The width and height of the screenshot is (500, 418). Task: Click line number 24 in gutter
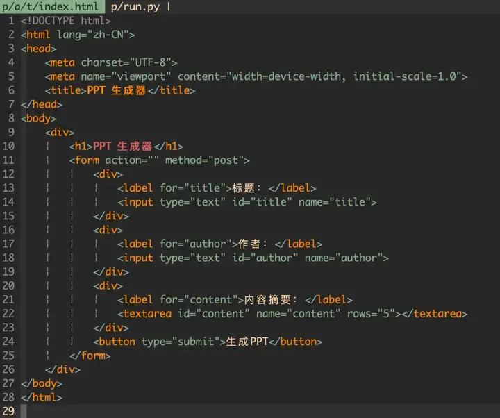(x=8, y=342)
